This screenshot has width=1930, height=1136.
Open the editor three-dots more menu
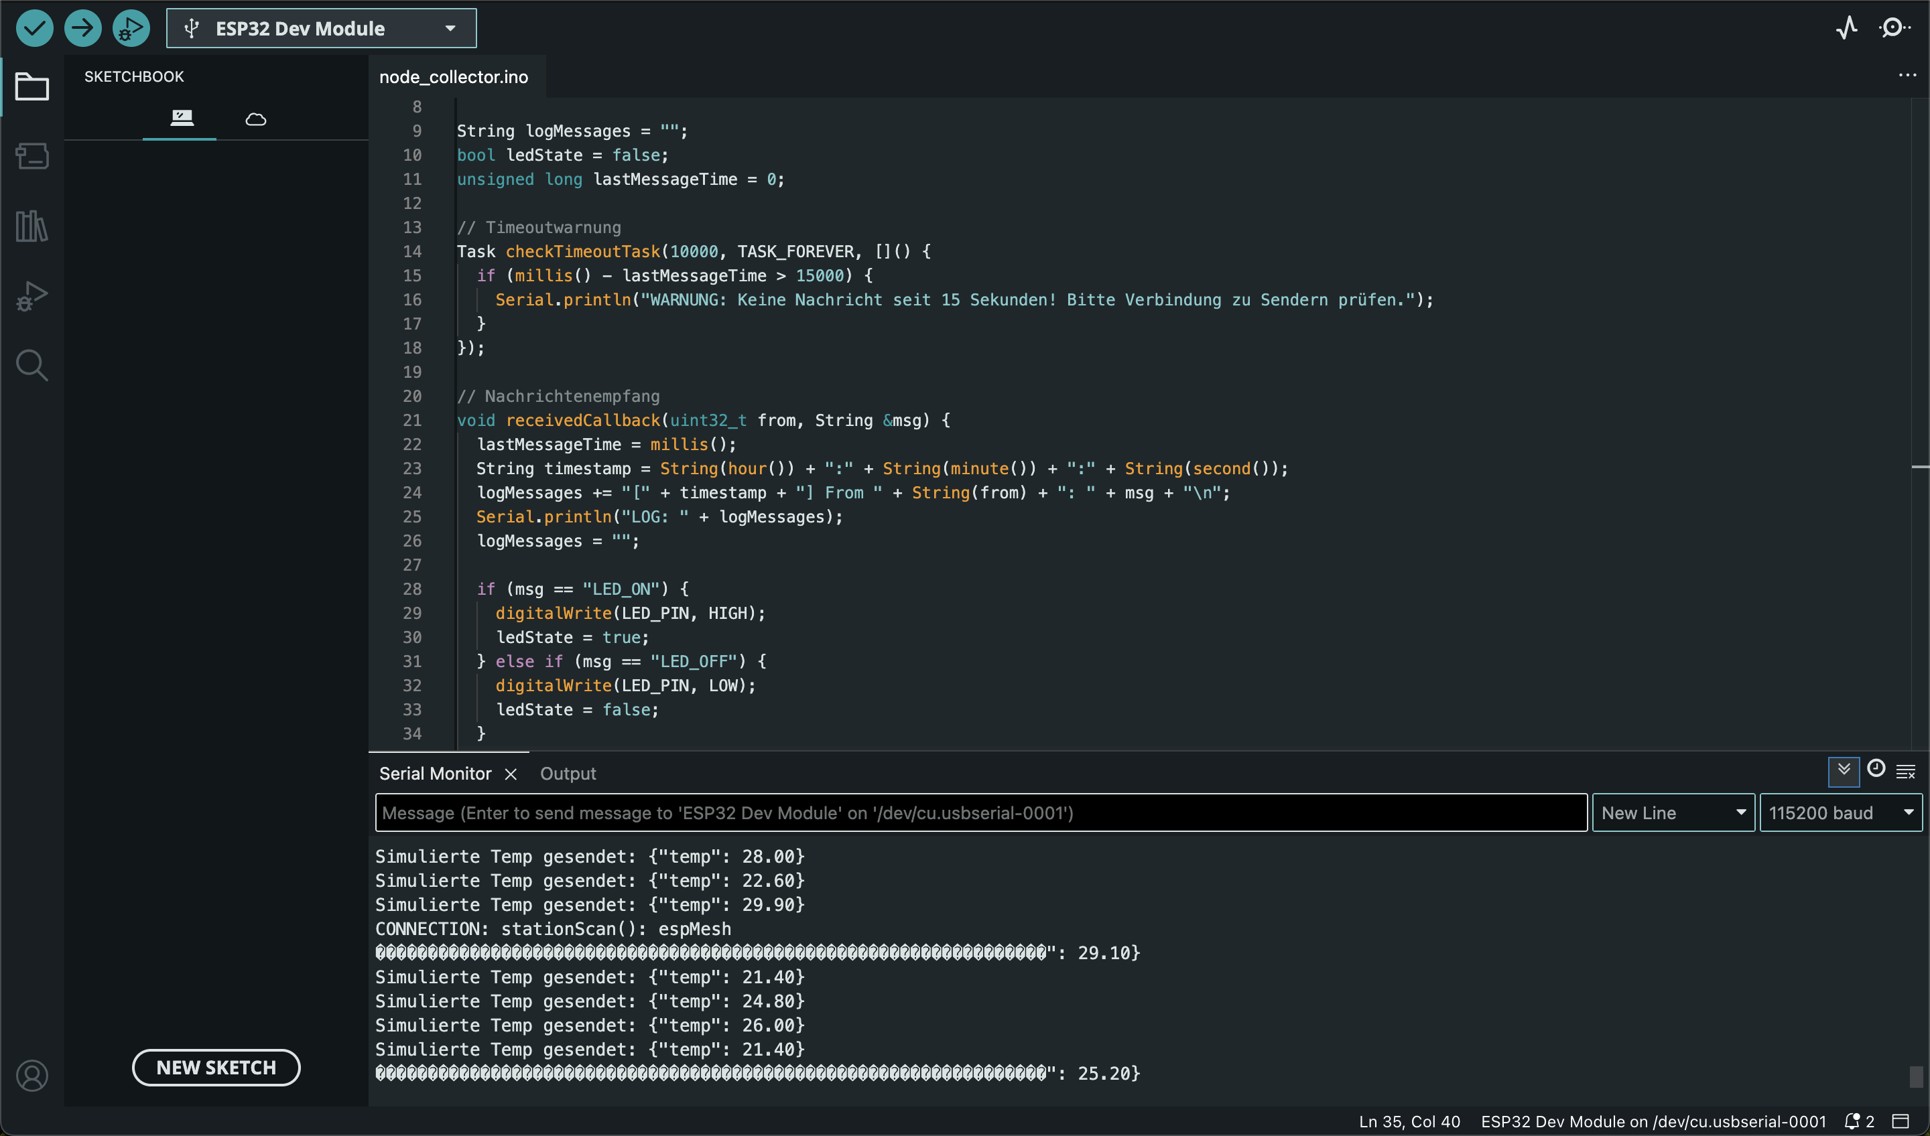(1907, 76)
